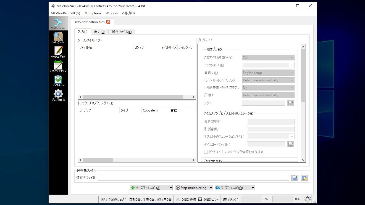Sort by directory (ディレクトリ) column header
Screen dimensions: 365x205
click(x=186, y=47)
